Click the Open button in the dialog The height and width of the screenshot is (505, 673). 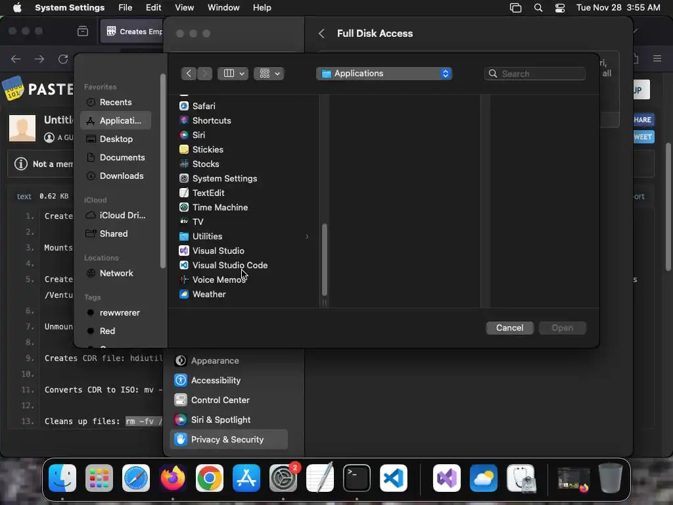coord(563,327)
